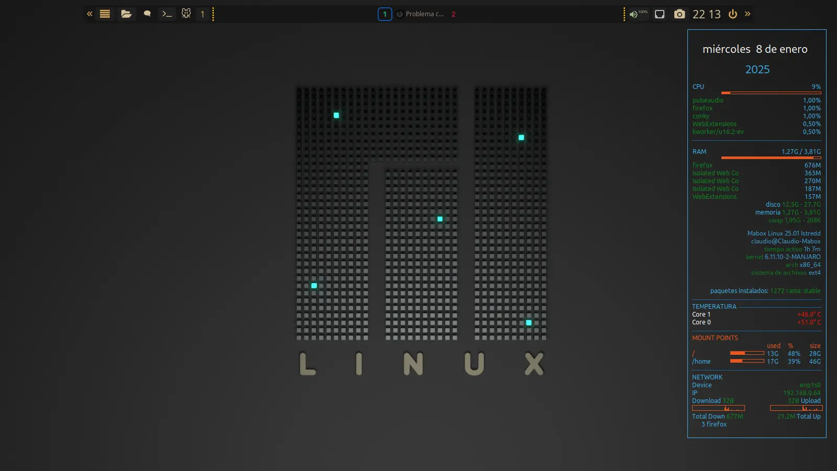Take a screenshot with the camera icon
837x471 pixels.
click(679, 14)
